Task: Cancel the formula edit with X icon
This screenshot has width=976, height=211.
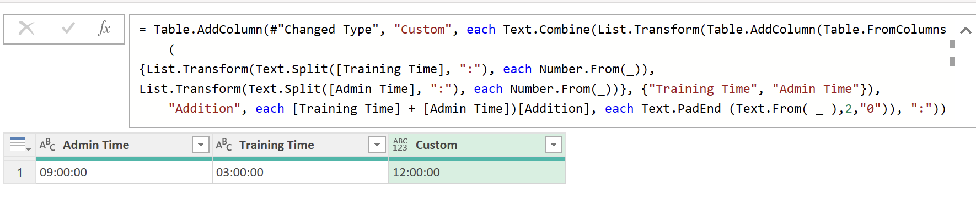Action: 26,28
